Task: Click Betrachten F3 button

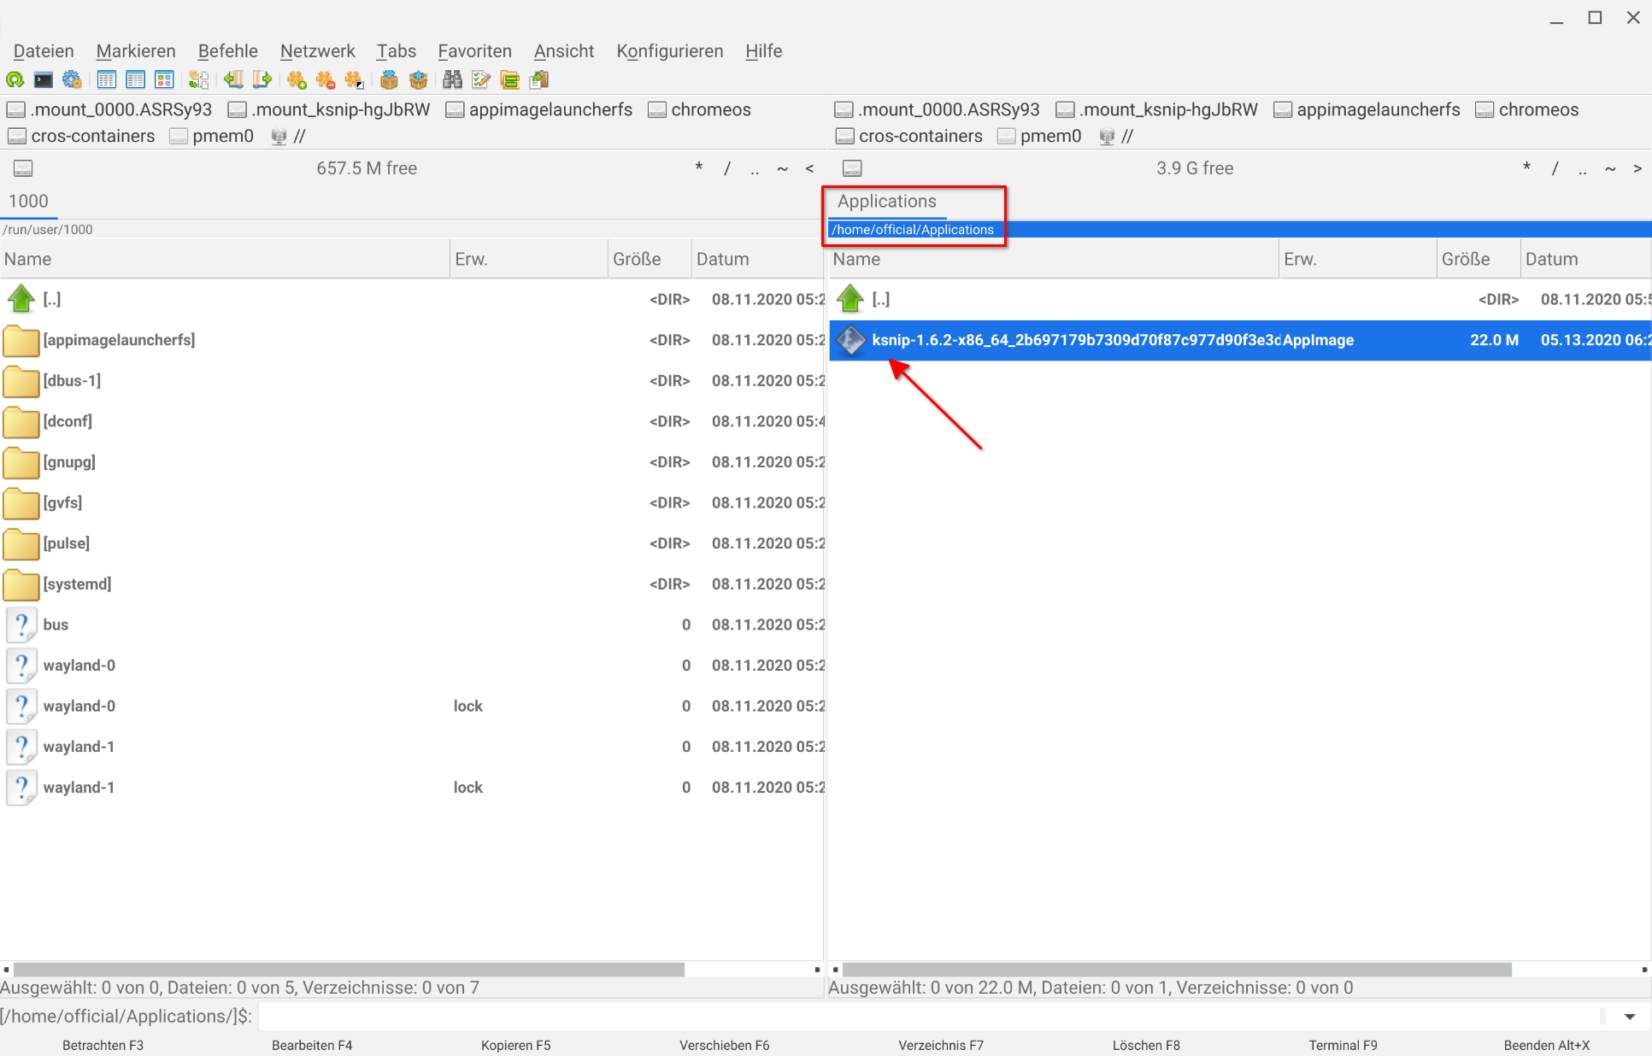Action: [x=103, y=1045]
